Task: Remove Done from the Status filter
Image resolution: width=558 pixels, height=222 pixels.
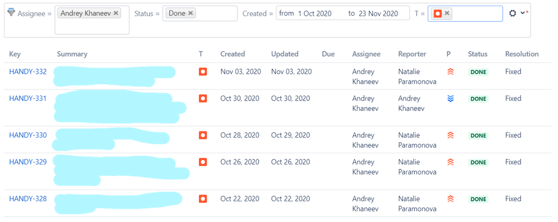Action: (190, 13)
